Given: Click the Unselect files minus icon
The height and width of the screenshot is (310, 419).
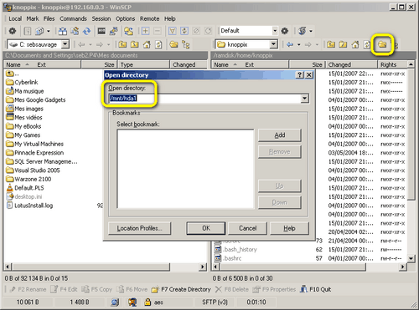Looking at the screenshot, I should [158, 31].
